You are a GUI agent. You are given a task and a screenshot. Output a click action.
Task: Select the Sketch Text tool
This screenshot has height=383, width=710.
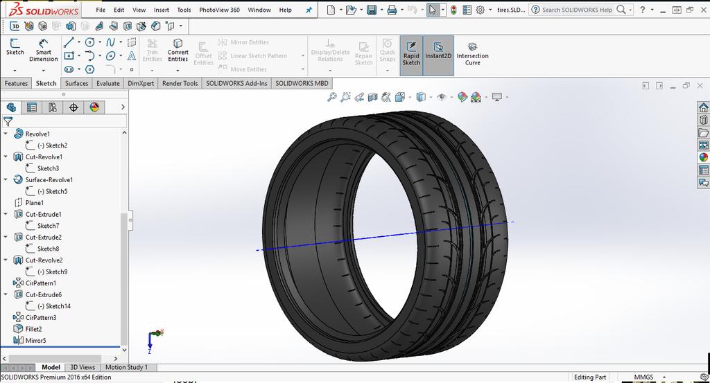click(x=131, y=55)
